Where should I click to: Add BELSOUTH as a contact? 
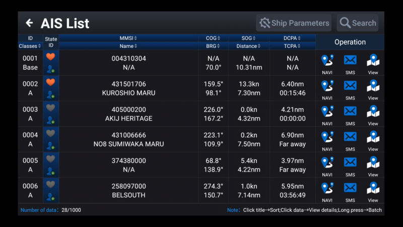pos(50,197)
